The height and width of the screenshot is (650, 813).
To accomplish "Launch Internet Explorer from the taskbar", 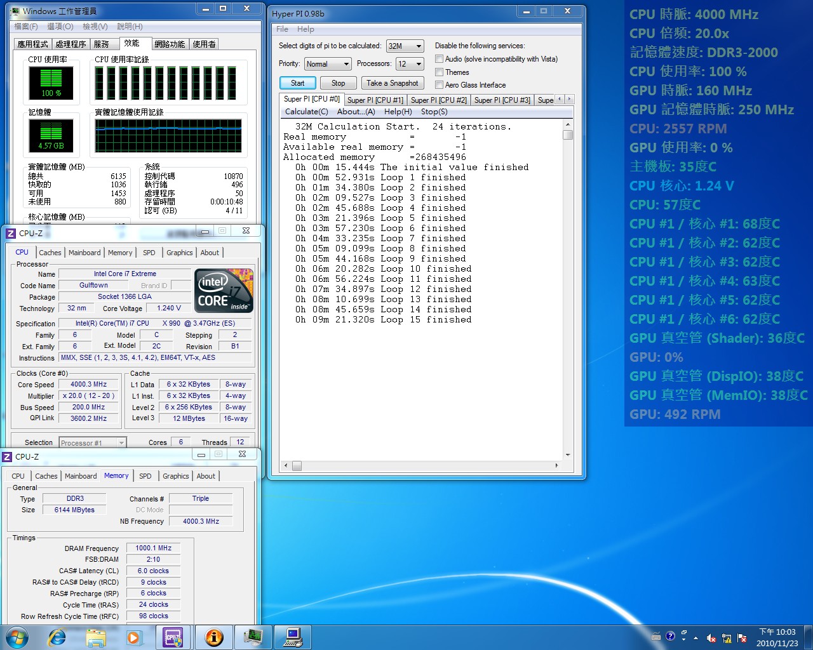I will click(x=57, y=637).
